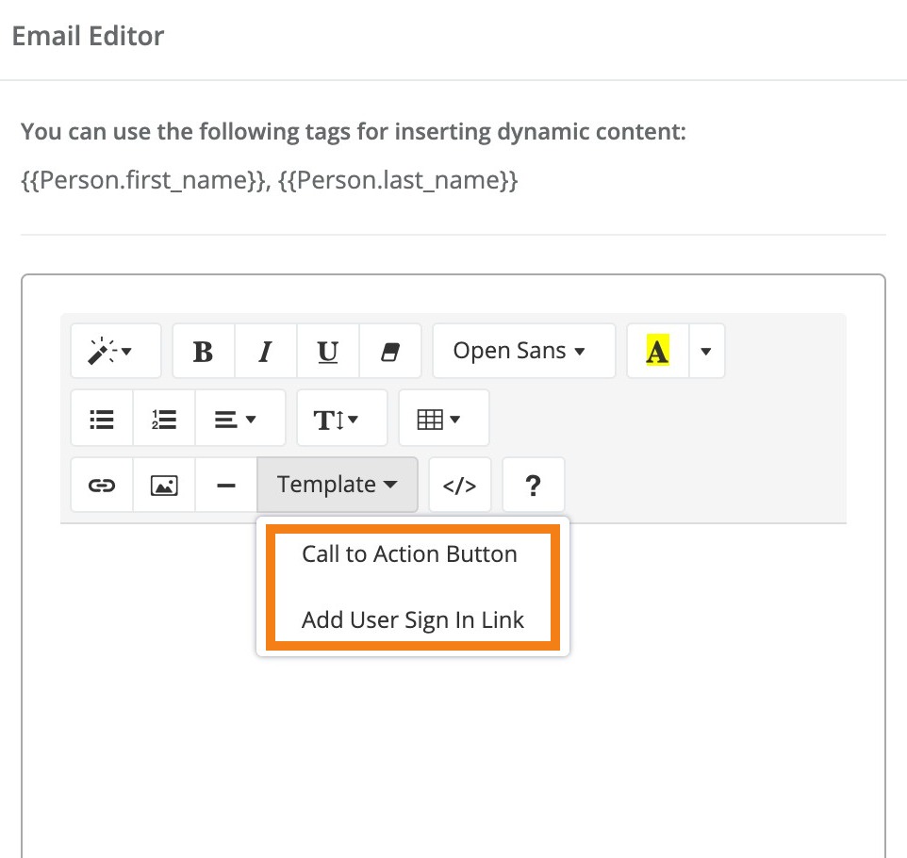Open the font size dropdown
Screen dimensions: 907x858
point(341,418)
